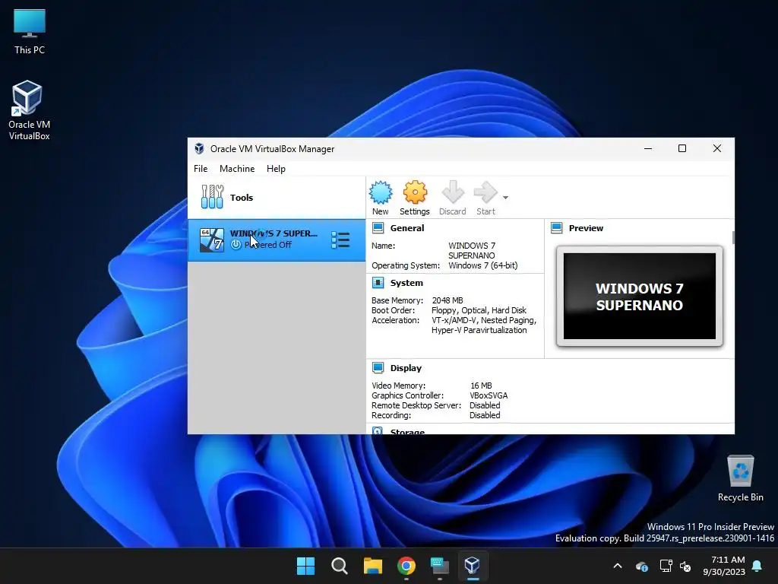Open Settings with the orange gear icon
The image size is (778, 584).
click(x=415, y=198)
